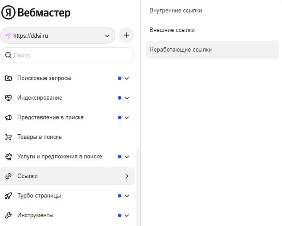Screen dimensions: 282x226
Task: Expand the Поисковые запросы chevron
Action: tap(127, 79)
